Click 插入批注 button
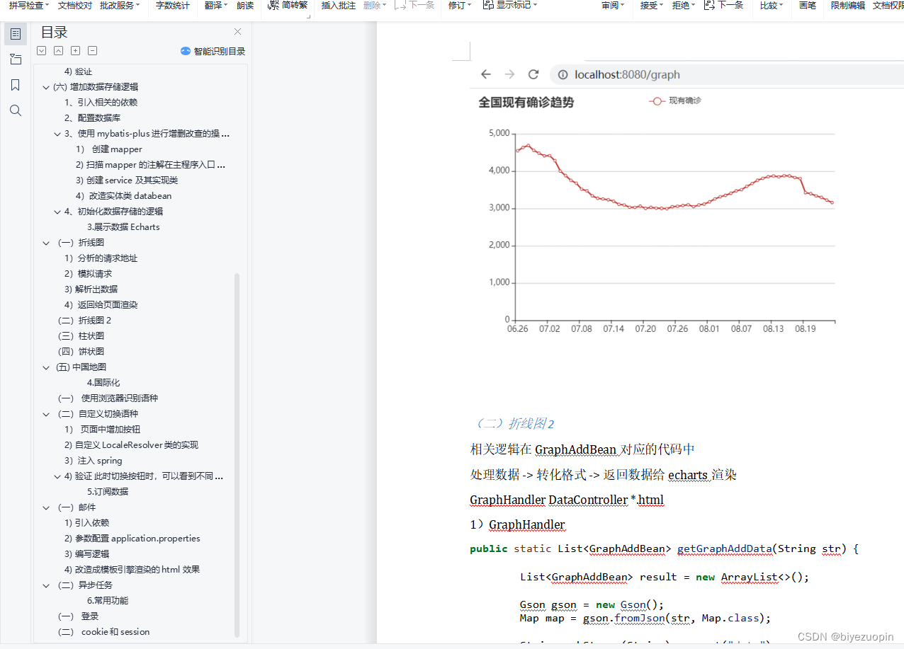 339,6
